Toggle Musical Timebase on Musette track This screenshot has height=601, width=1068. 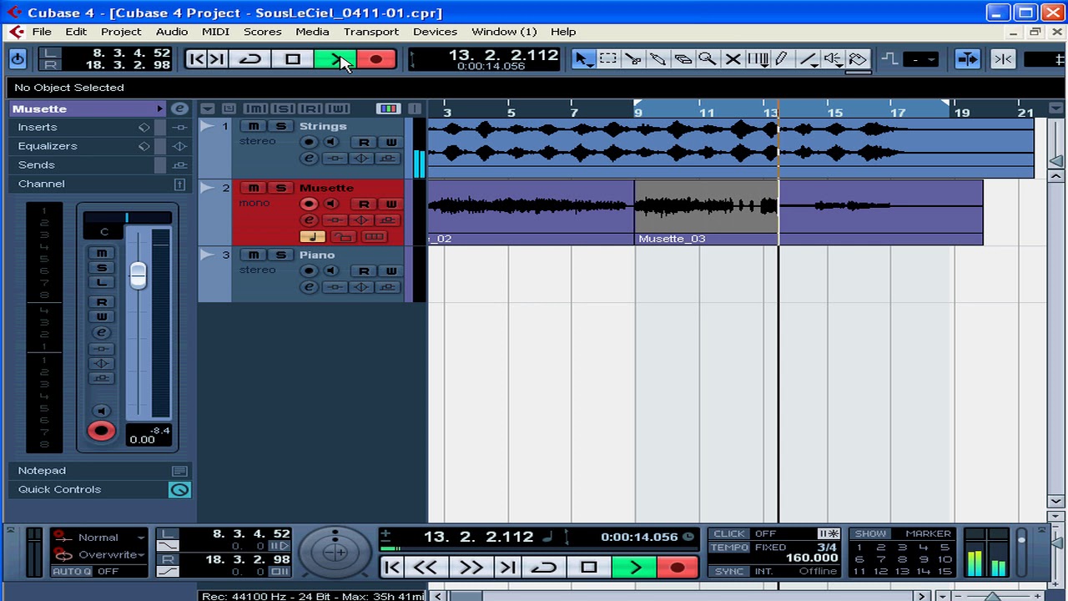click(312, 237)
